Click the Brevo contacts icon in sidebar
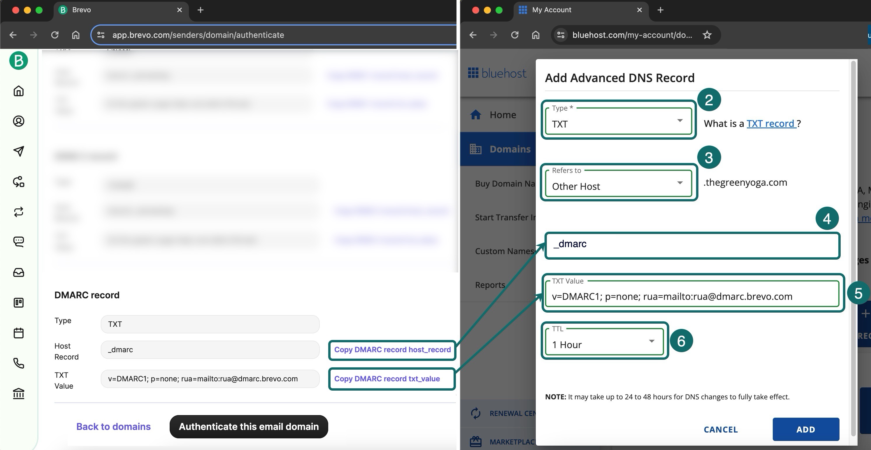 pos(18,121)
